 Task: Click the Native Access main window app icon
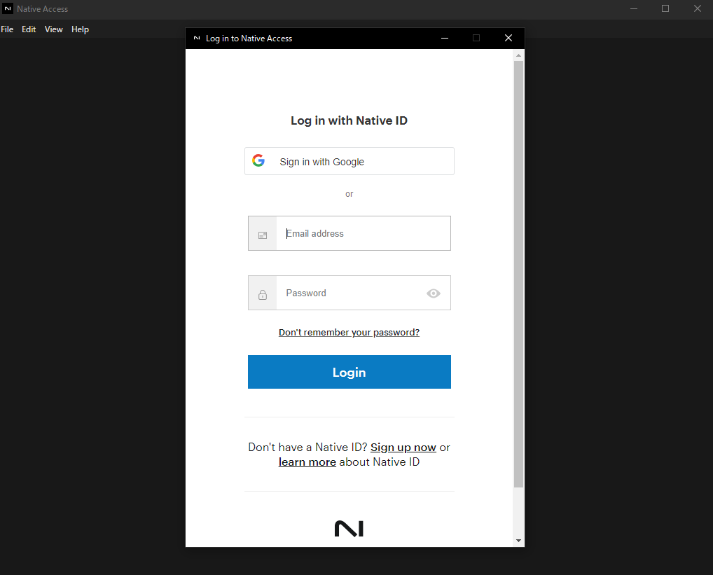8,8
